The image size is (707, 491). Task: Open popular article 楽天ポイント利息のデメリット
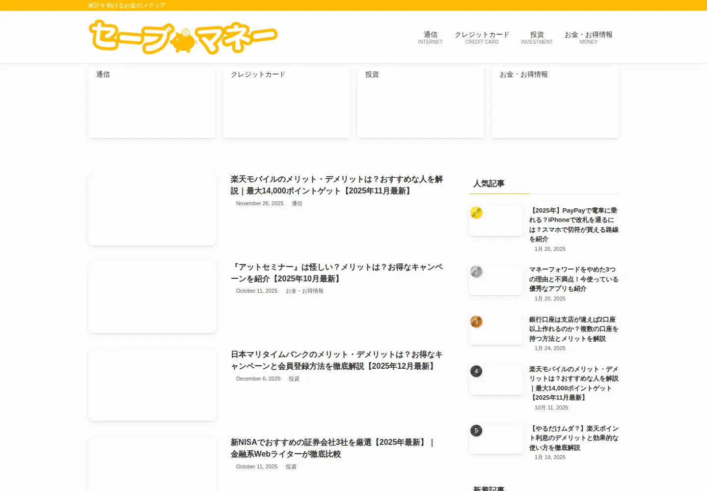573,438
